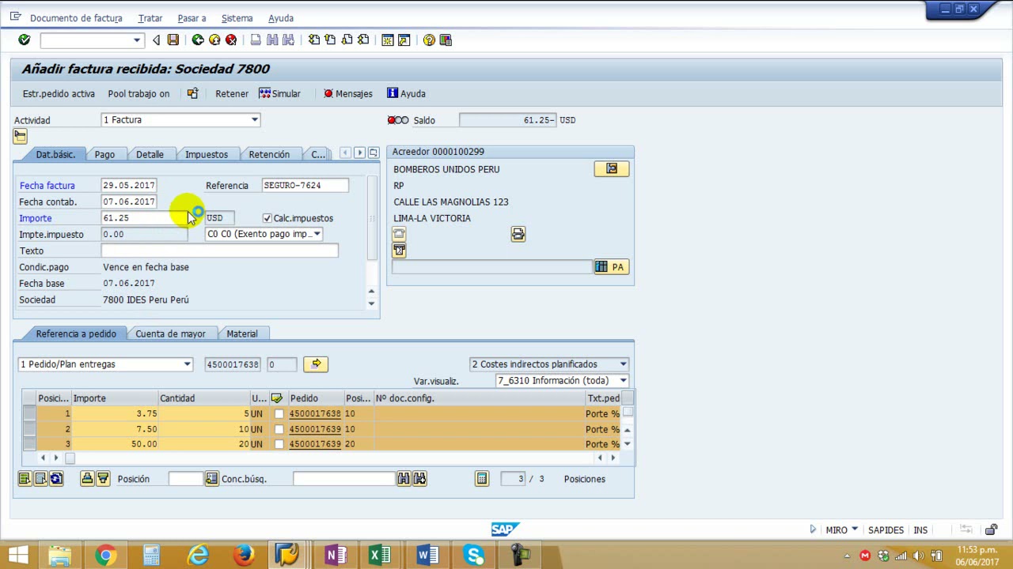Click the PA button in Acreedor panel
The height and width of the screenshot is (569, 1013).
pos(612,267)
